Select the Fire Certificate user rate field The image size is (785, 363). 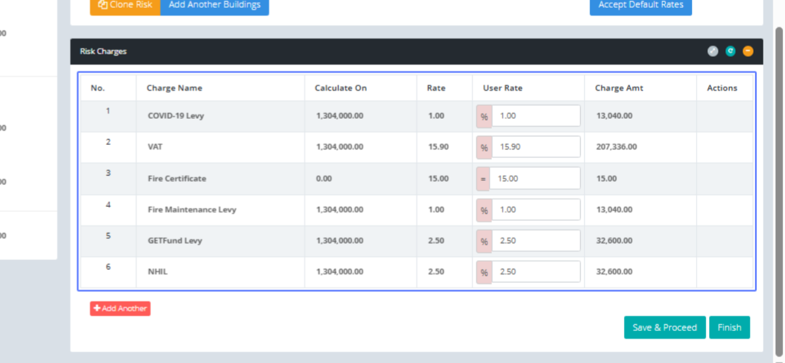pyautogui.click(x=535, y=179)
